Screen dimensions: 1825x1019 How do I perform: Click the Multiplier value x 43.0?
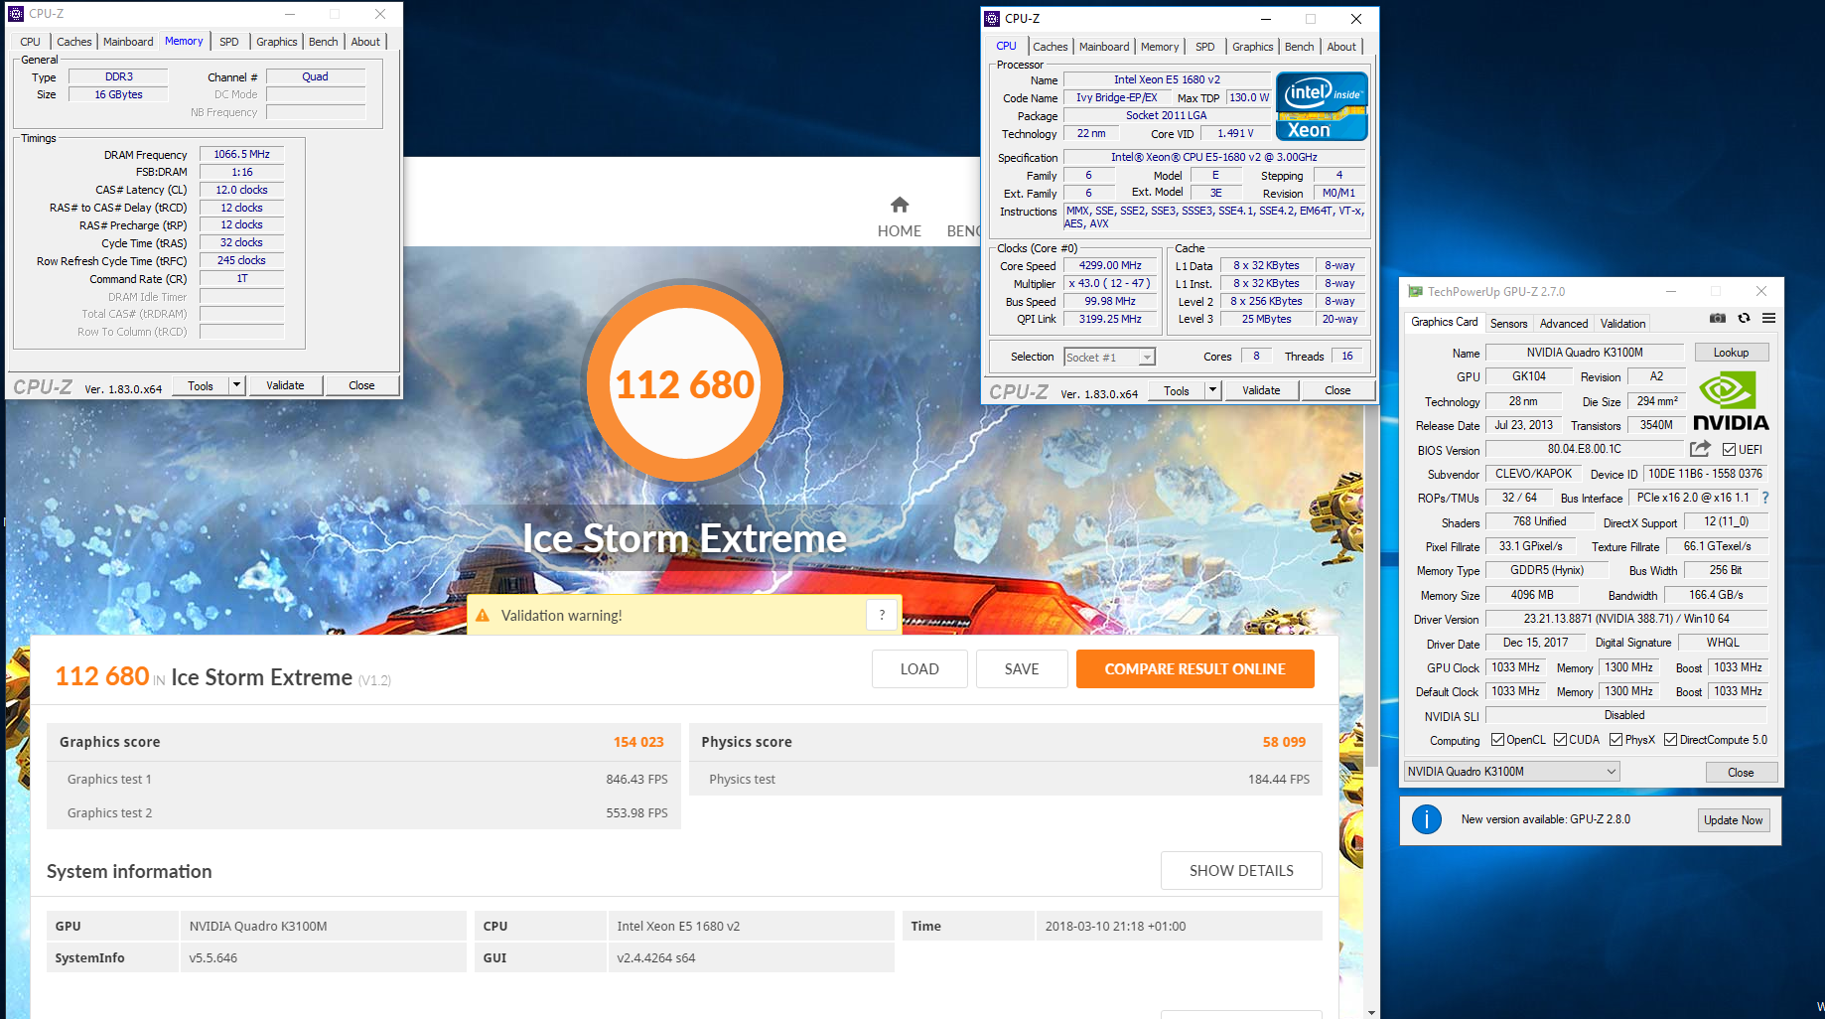[1110, 283]
